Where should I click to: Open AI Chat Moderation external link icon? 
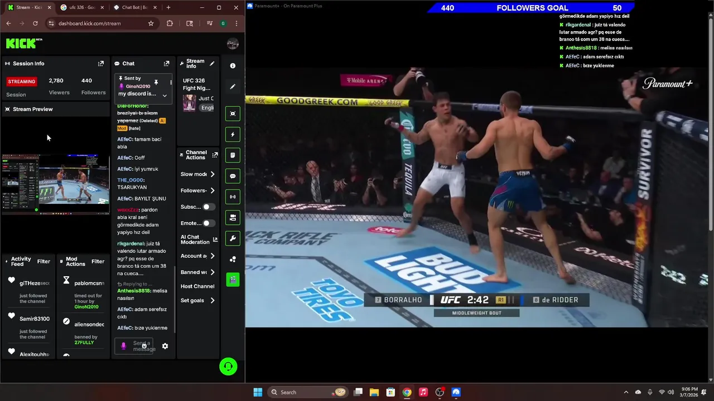pos(215,239)
